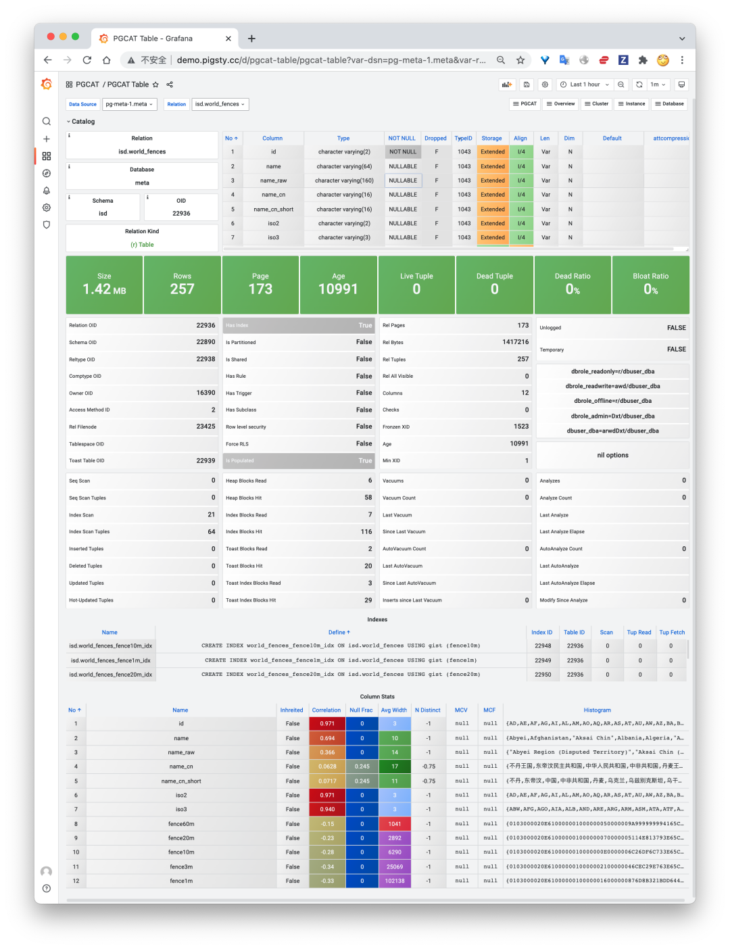730x949 pixels.
Task: Open the Configuration gear in the sidebar
Action: pyautogui.click(x=46, y=208)
